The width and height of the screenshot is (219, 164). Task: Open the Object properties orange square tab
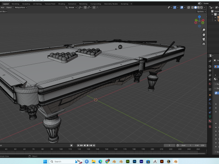pos(210,95)
